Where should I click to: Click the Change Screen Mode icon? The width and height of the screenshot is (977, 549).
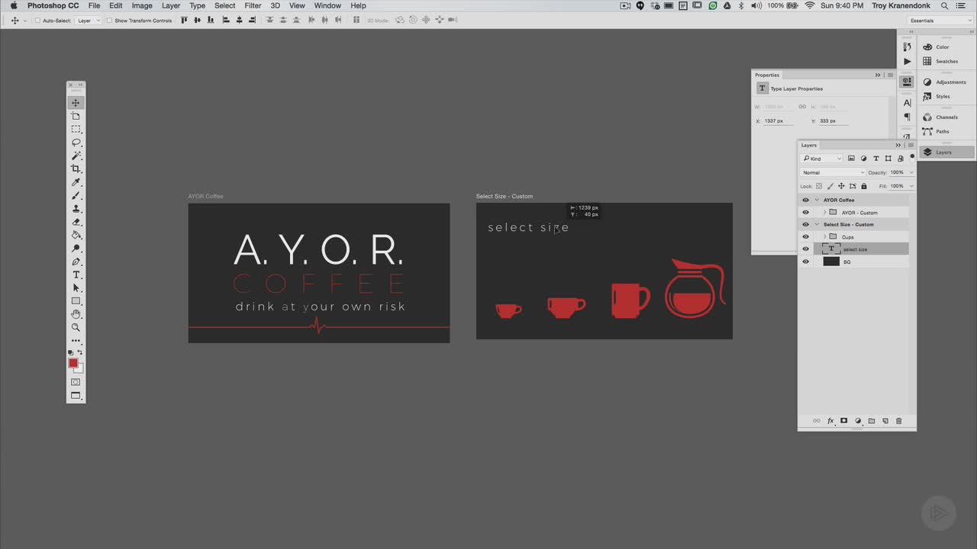point(76,396)
